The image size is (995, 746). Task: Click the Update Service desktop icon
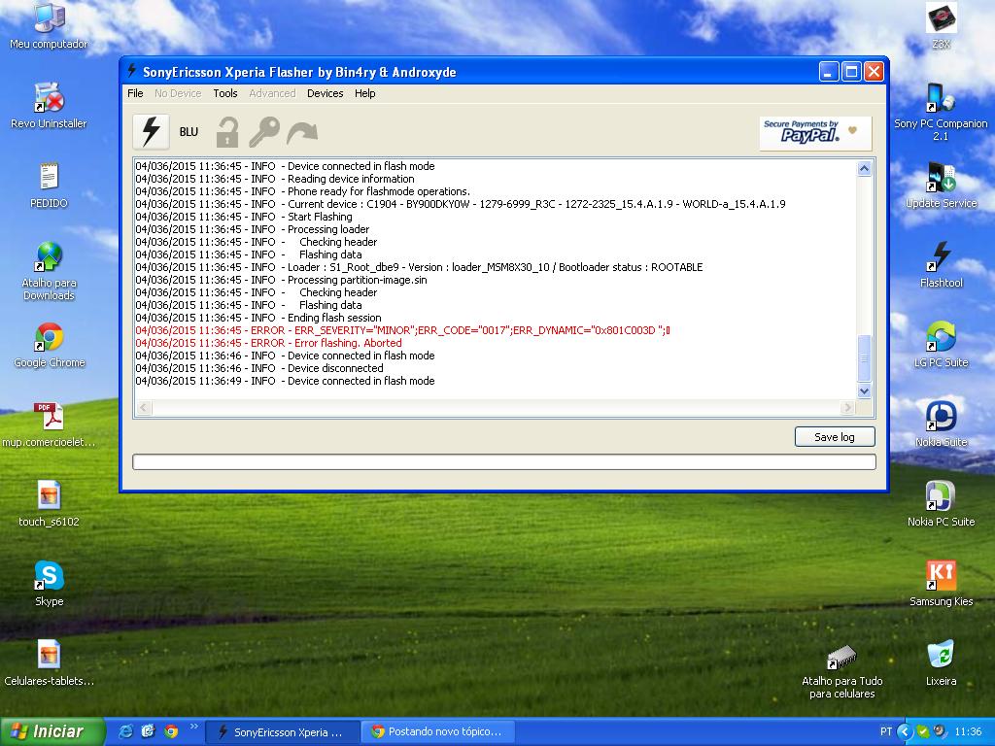click(941, 186)
